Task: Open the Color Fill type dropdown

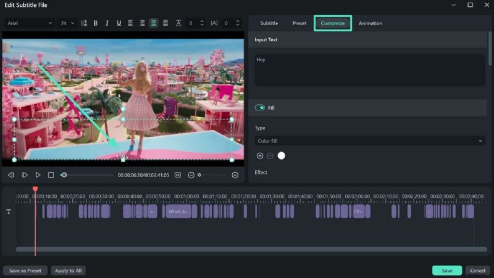Action: coord(369,141)
